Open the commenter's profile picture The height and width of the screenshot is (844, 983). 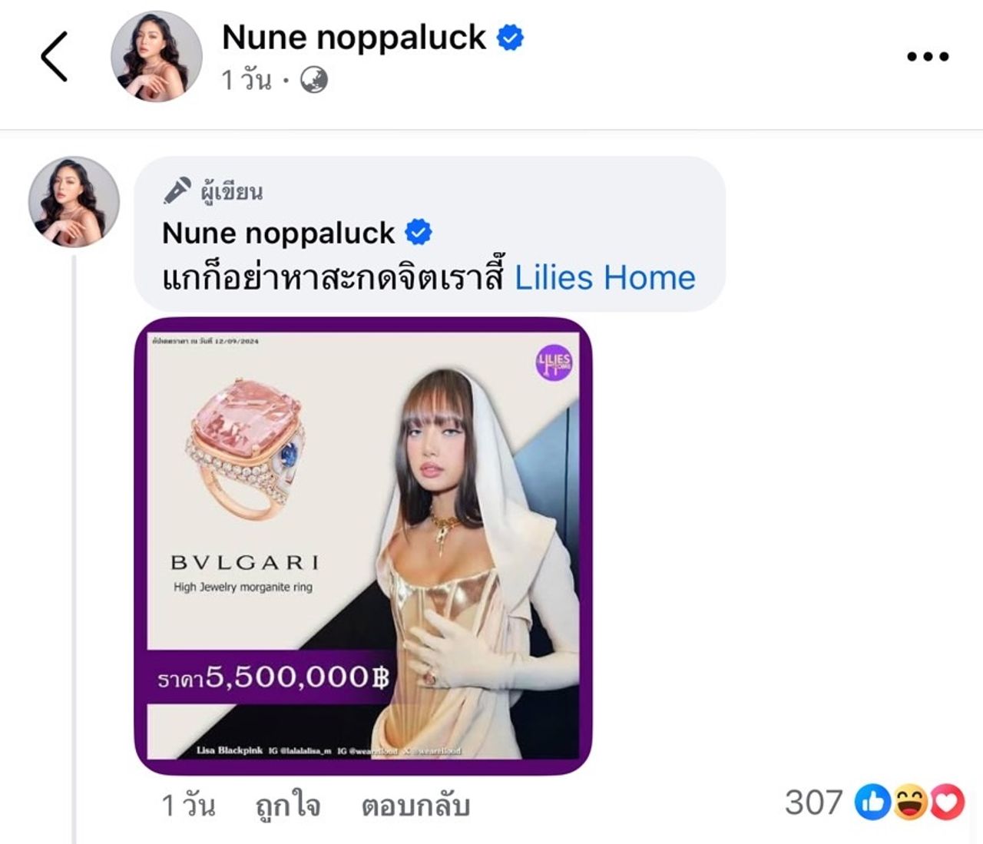[x=74, y=202]
